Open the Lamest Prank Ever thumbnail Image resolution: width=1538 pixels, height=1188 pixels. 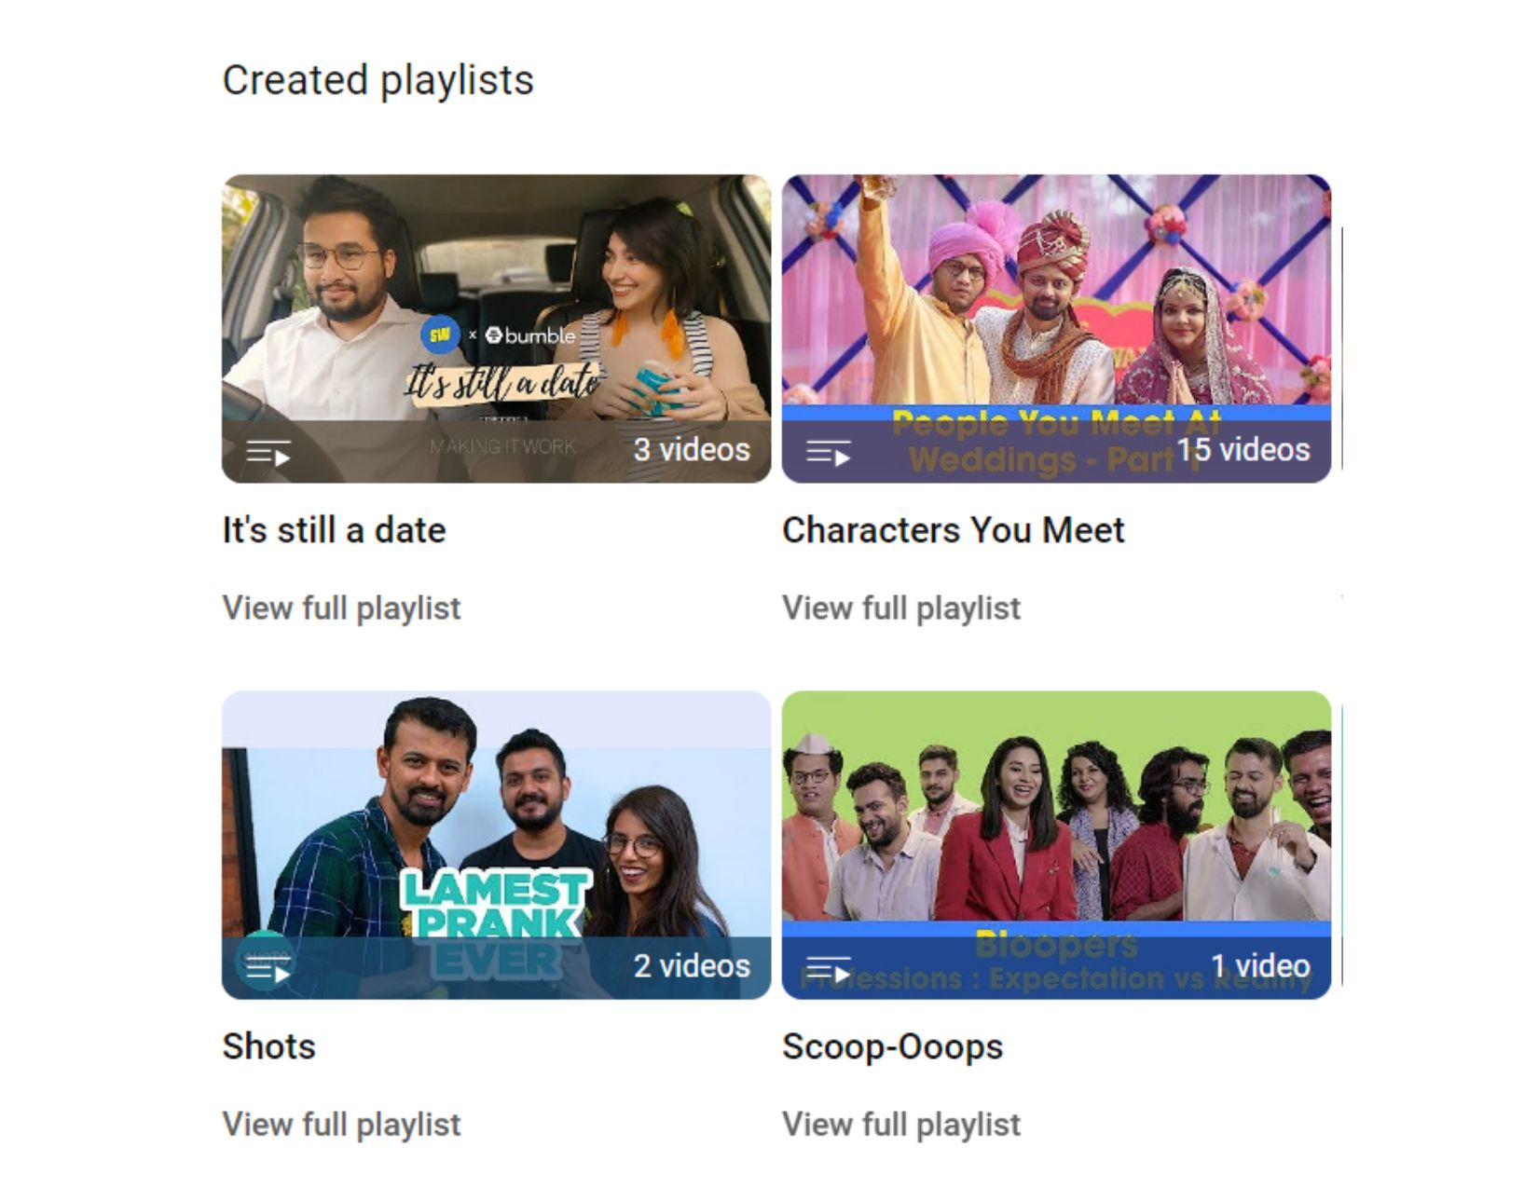(496, 844)
